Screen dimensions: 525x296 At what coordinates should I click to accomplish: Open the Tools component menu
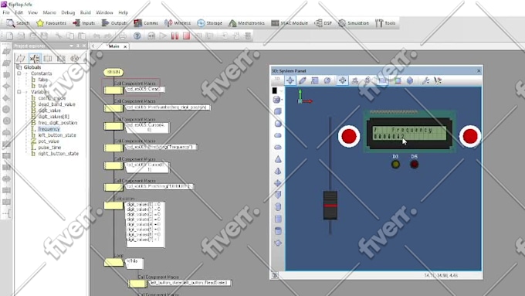pyautogui.click(x=385, y=22)
